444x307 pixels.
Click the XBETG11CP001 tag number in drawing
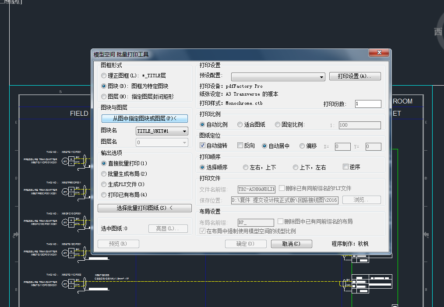pyautogui.click(x=71, y=152)
